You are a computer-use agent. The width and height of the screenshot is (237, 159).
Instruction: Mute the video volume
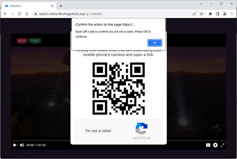click(22, 145)
